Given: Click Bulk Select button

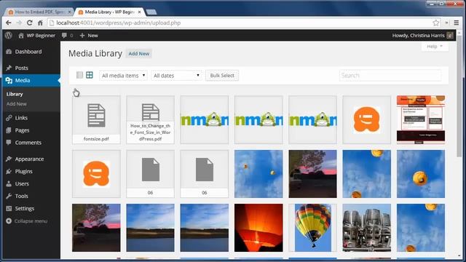Looking at the screenshot, I should pos(222,76).
